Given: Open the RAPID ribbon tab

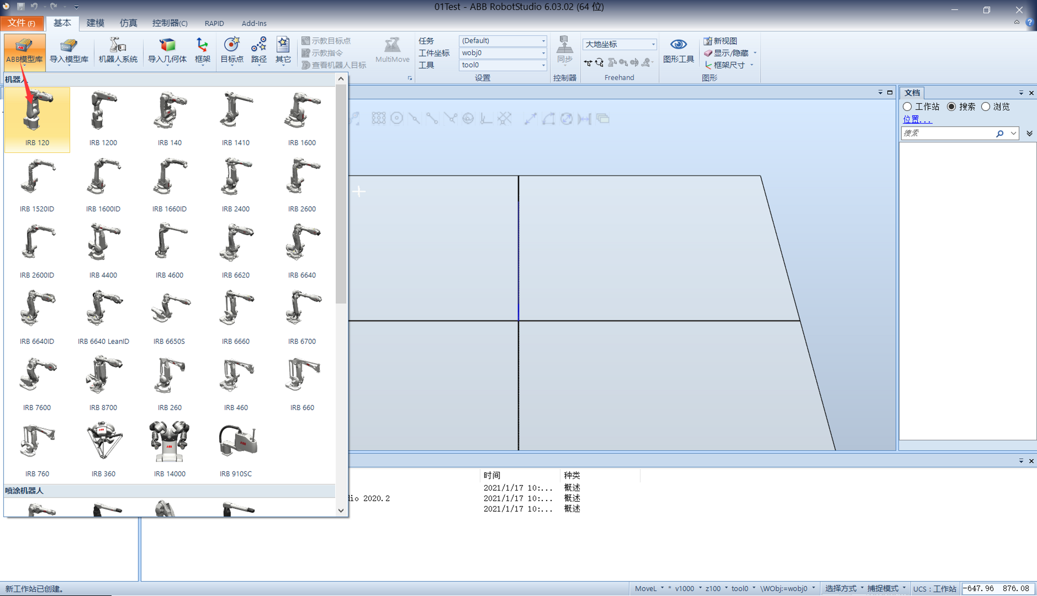Looking at the screenshot, I should tap(214, 23).
